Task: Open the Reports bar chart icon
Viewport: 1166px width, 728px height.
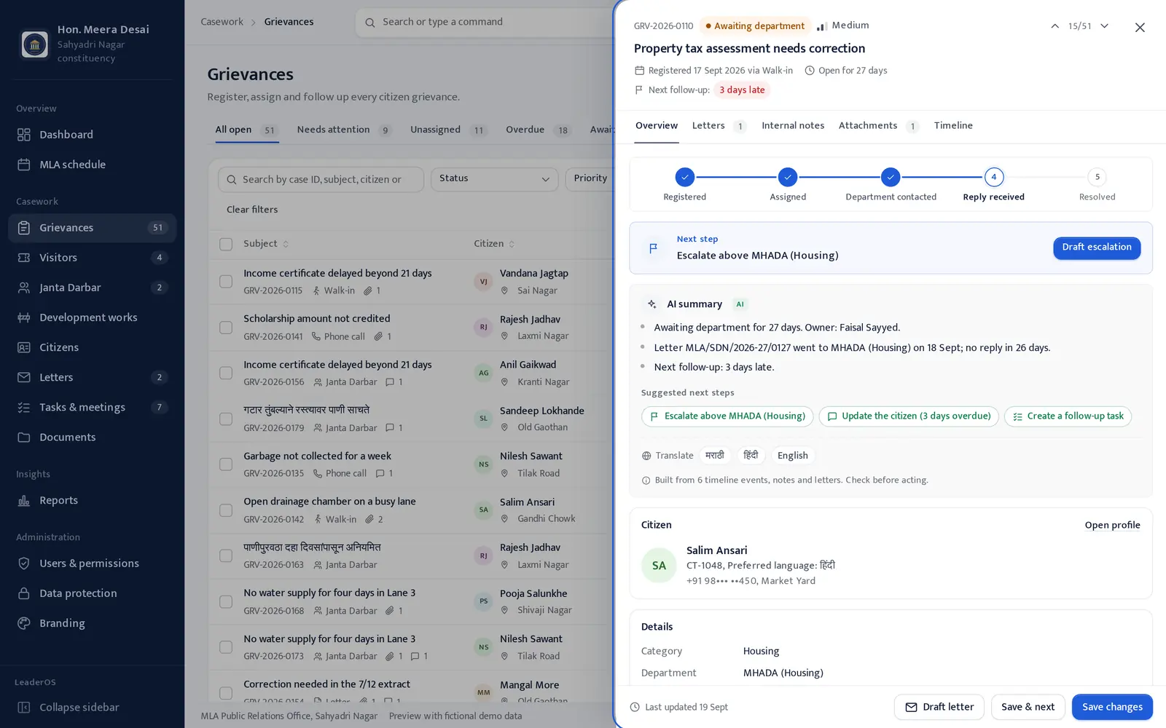Action: [x=24, y=501]
